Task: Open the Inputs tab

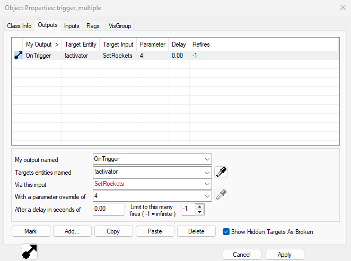Action: tap(71, 25)
